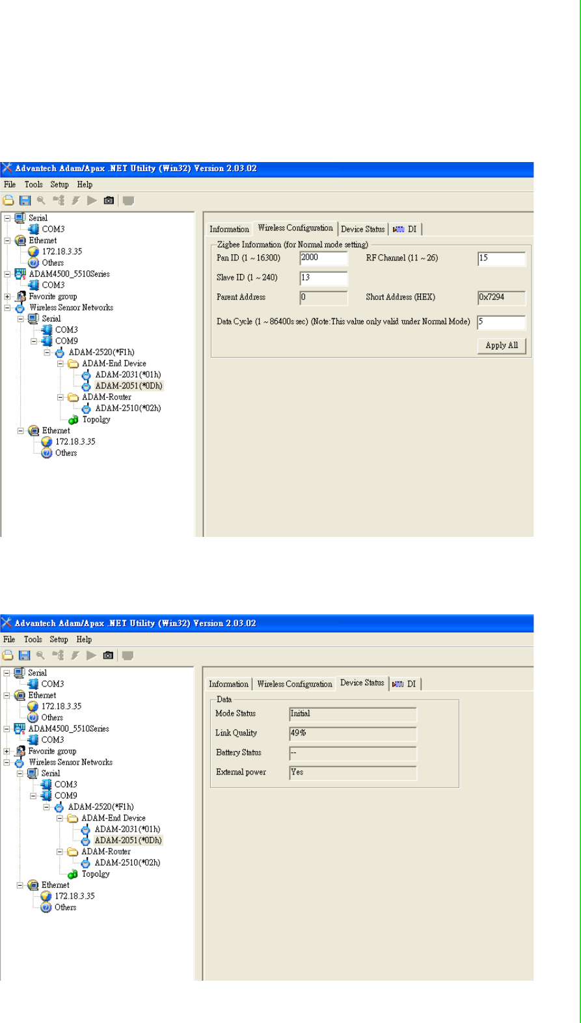Open File menu in Zigbee Information window
This screenshot has height=1023, width=581.
pos(10,184)
